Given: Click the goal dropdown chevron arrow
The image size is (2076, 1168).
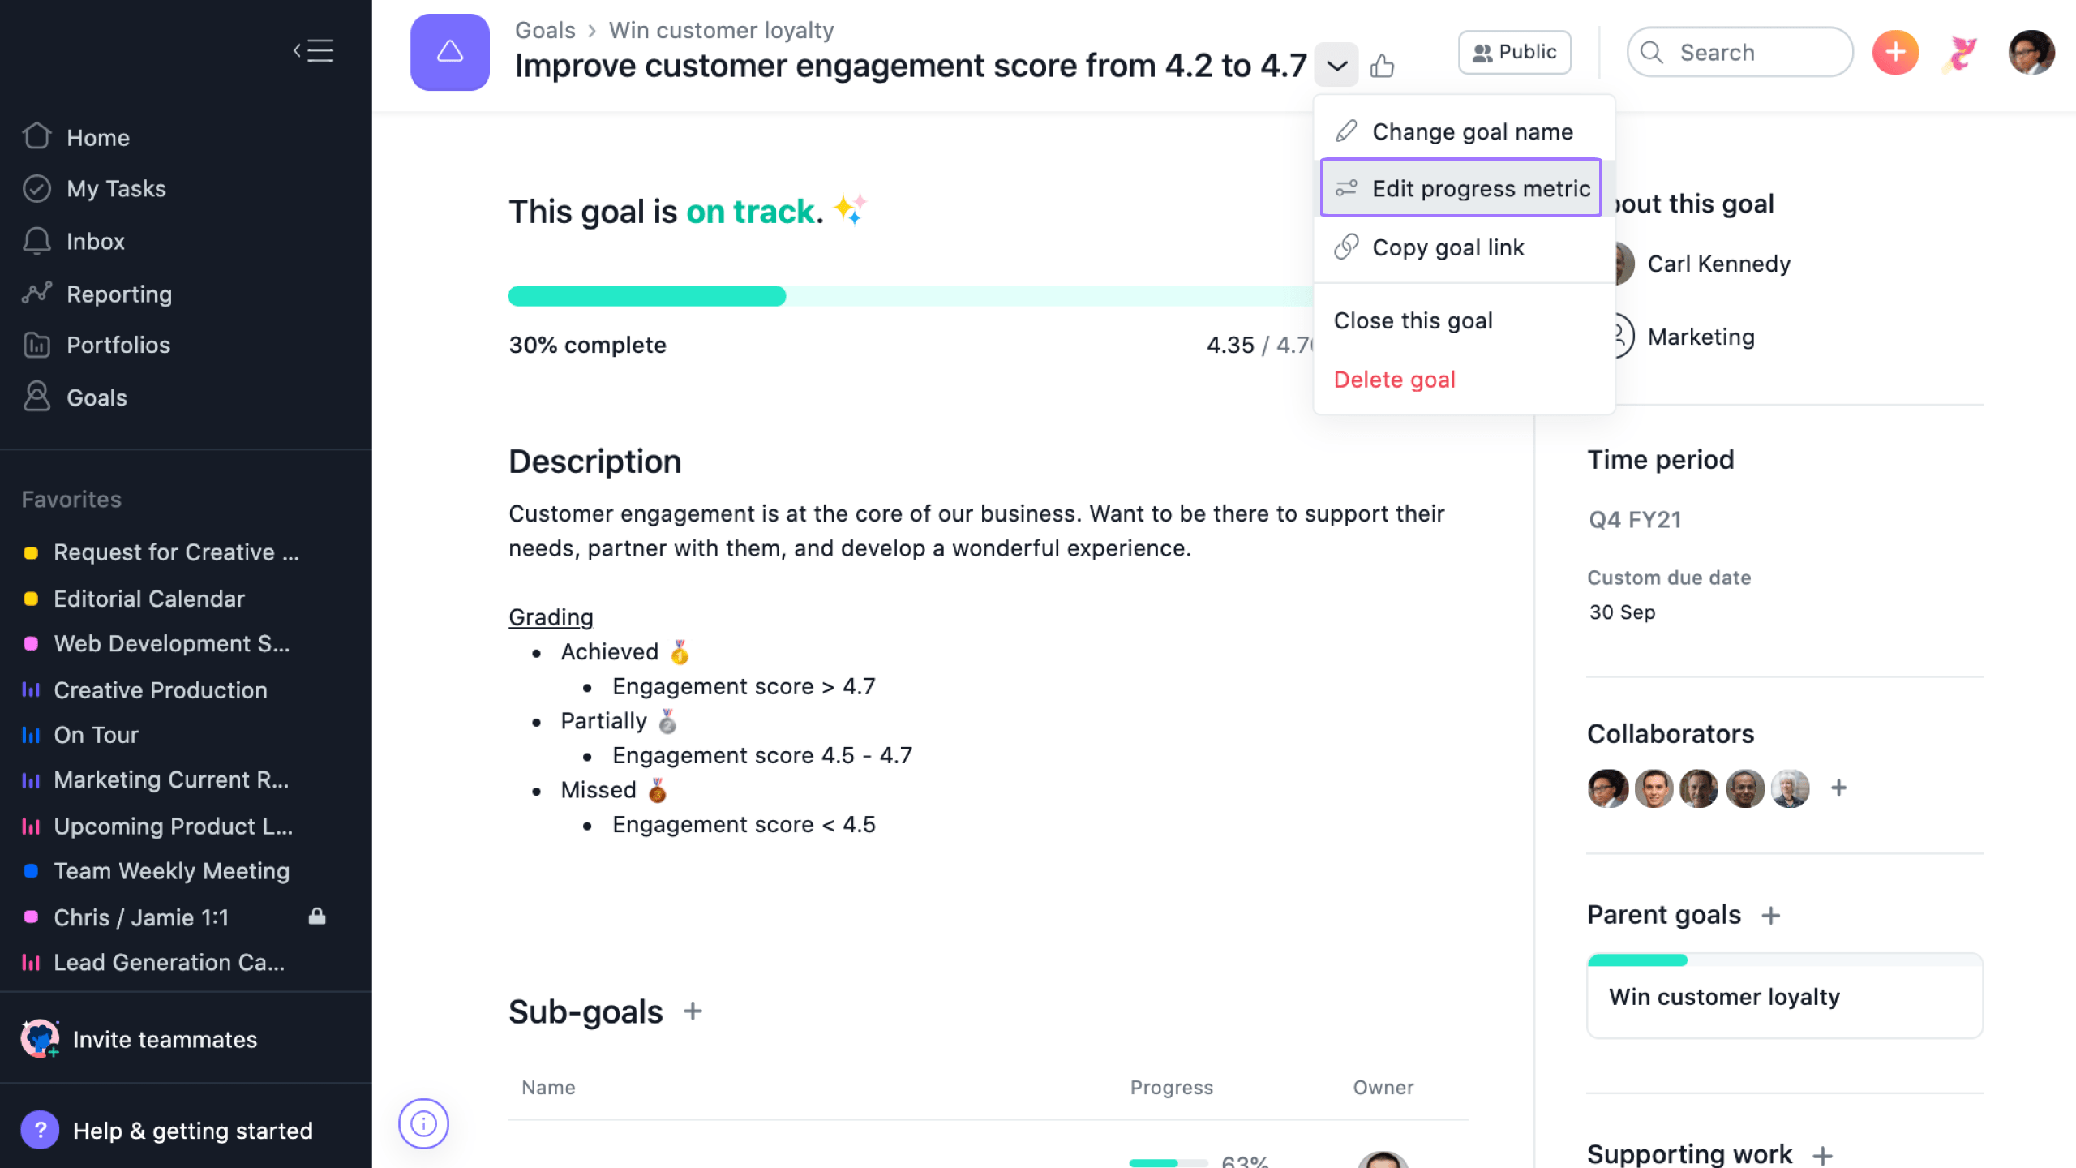Looking at the screenshot, I should point(1337,64).
